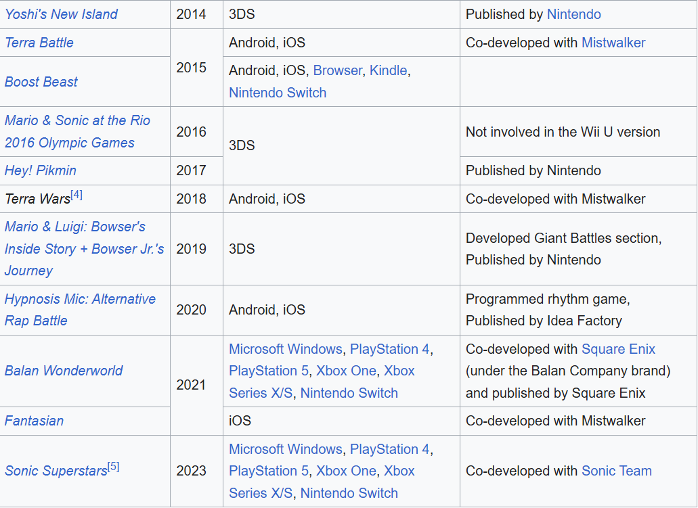
Task: Select 'Programmed rhythm game' note
Action: tap(548, 299)
